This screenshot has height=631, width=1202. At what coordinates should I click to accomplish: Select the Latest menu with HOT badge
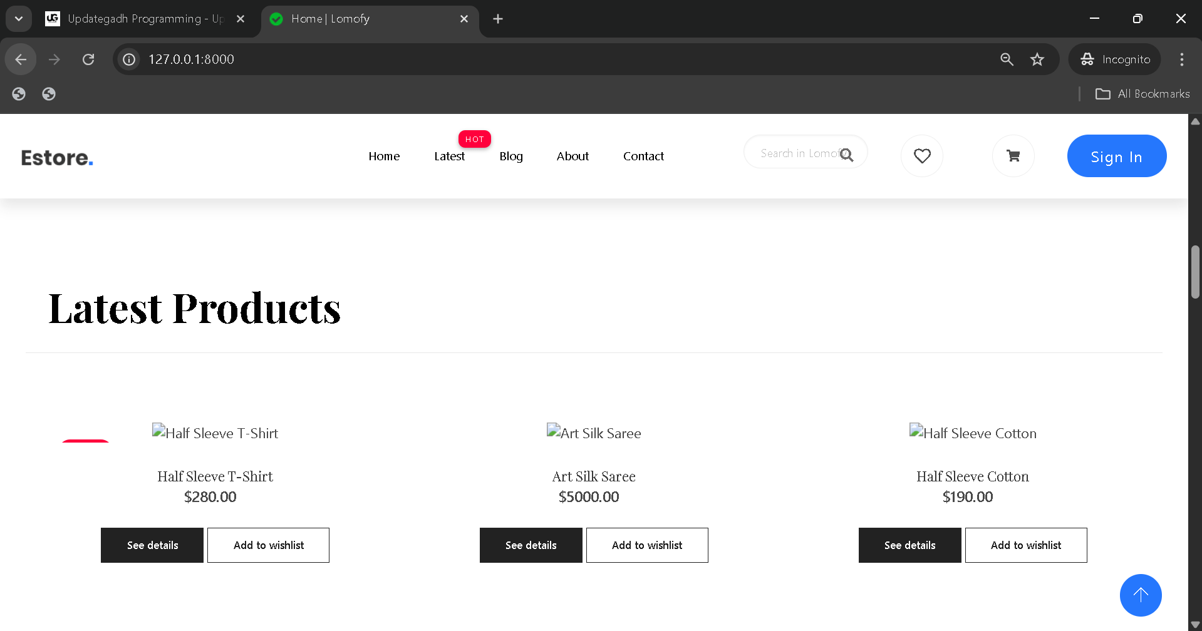(x=449, y=156)
